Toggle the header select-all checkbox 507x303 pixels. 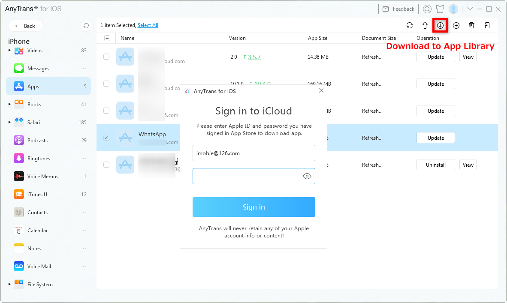(107, 38)
